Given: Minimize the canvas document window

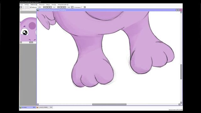Looking at the screenshot, I should [177, 10].
